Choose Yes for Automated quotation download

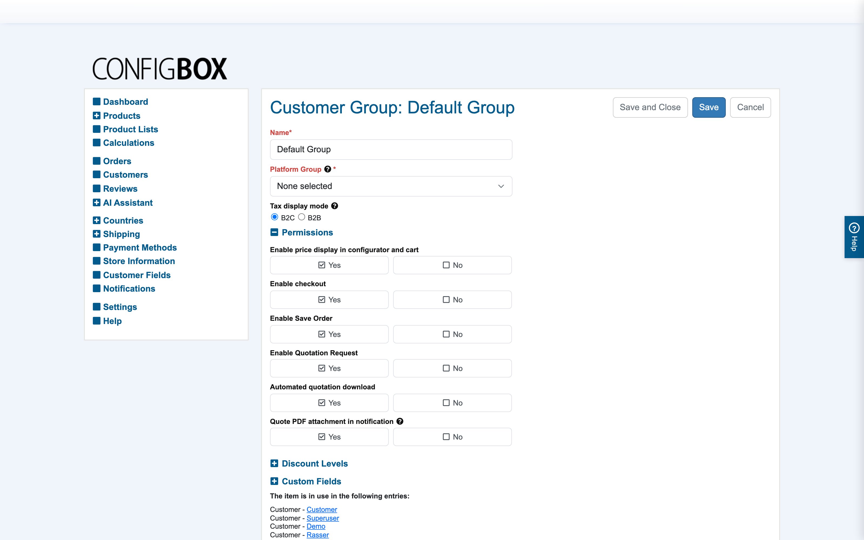pyautogui.click(x=329, y=403)
